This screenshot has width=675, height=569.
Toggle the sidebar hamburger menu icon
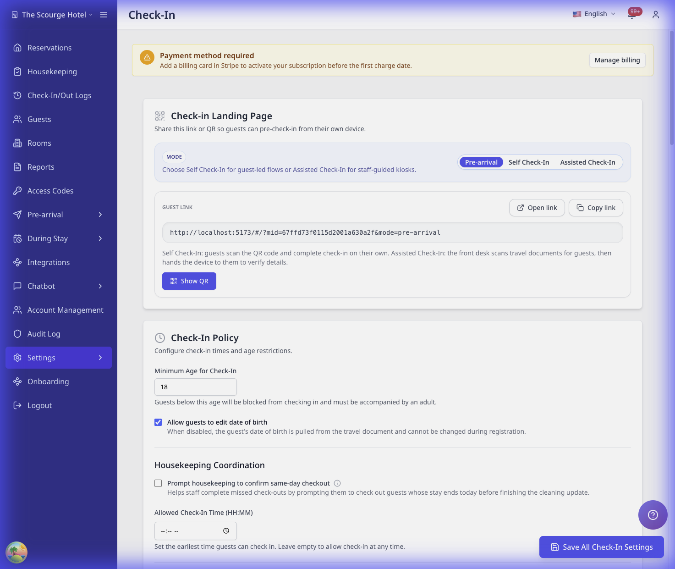[x=104, y=15]
